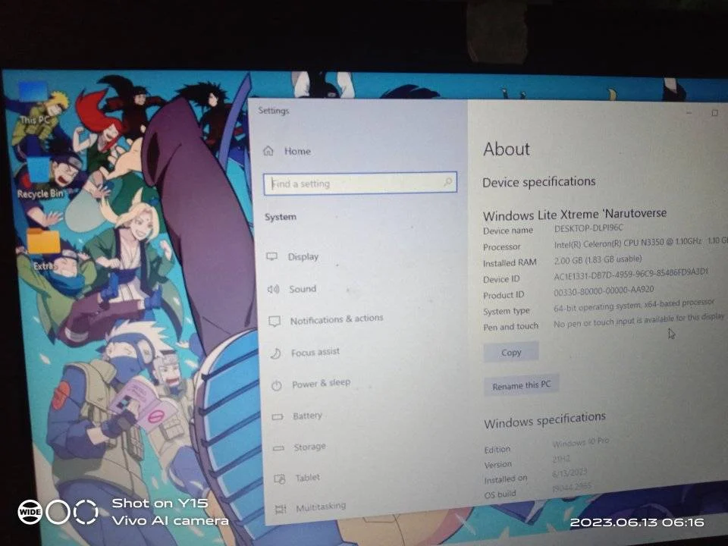The width and height of the screenshot is (728, 546).
Task: Click the System section label in sidebar
Action: tap(281, 217)
